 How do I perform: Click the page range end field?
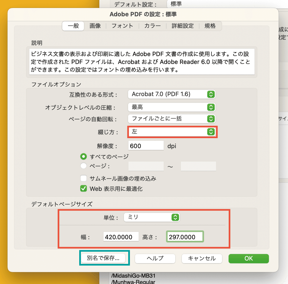pyautogui.click(x=198, y=166)
